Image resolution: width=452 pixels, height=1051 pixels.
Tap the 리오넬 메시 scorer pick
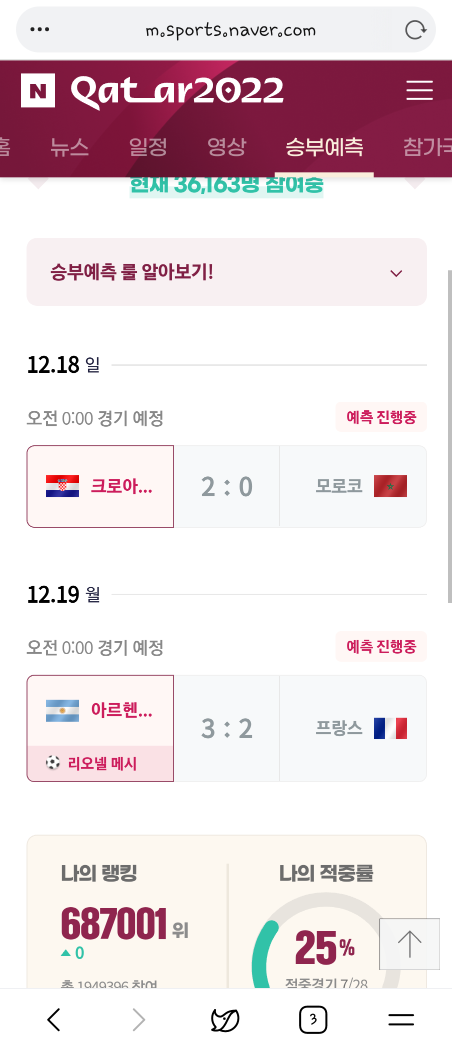[x=100, y=763]
